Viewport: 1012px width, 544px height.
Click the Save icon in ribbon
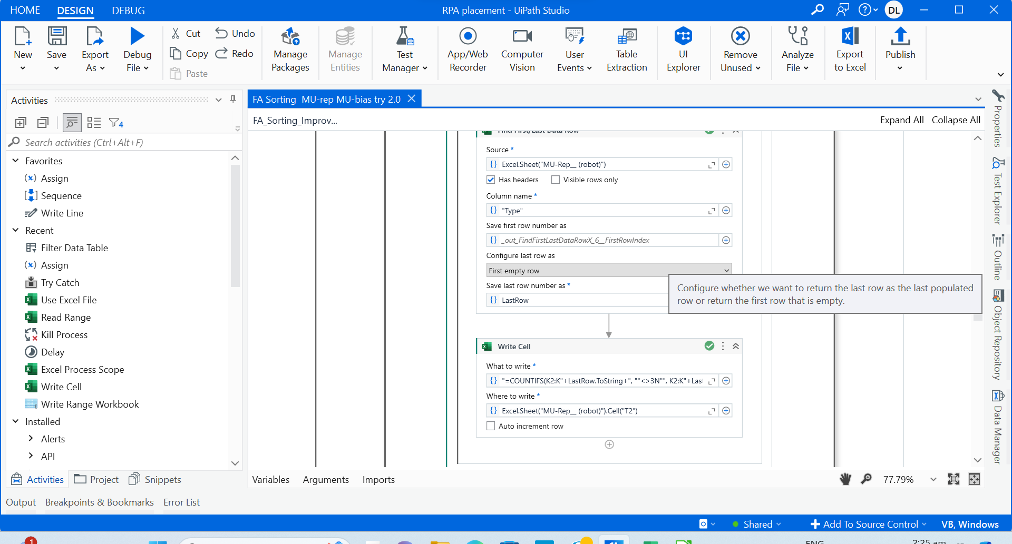[x=57, y=36]
